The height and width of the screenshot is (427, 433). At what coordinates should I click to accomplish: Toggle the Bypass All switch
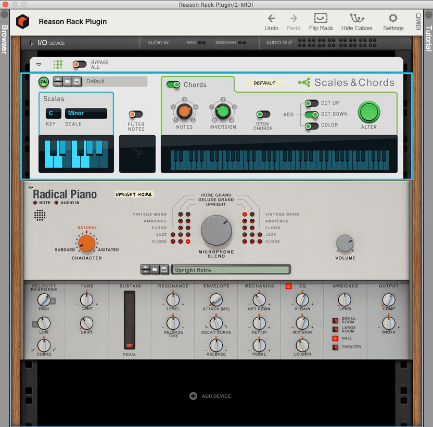point(80,64)
